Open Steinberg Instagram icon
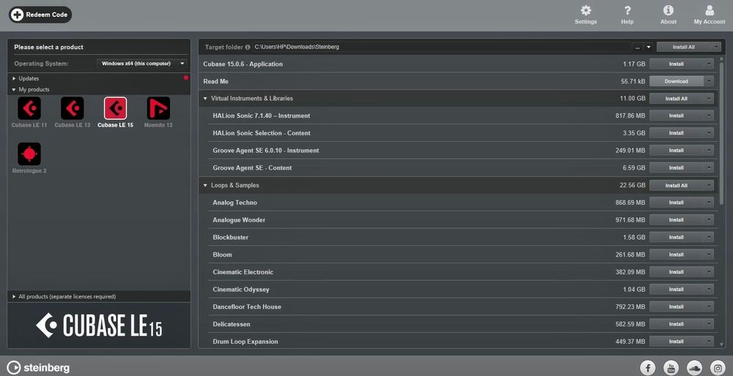The image size is (733, 376). [x=718, y=368]
